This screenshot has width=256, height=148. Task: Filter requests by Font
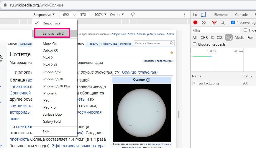[x=251, y=38]
